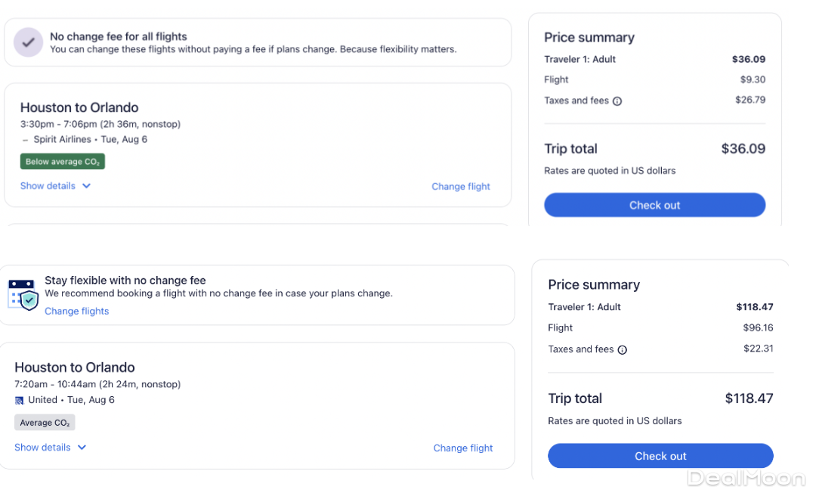Click the $118.47 Trip total amount
The width and height of the screenshot is (816, 496).
pyautogui.click(x=749, y=398)
